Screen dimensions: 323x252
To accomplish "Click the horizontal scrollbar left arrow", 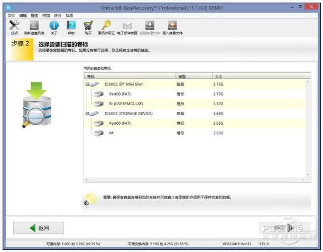I will coord(87,180).
